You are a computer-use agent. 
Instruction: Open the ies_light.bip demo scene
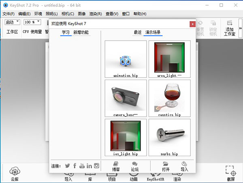126,138
